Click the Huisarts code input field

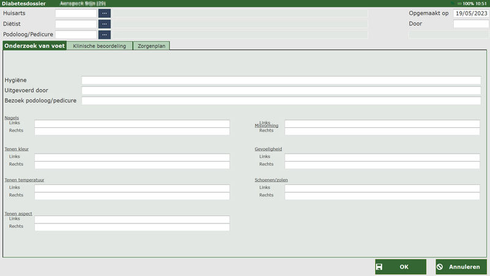tap(76, 13)
